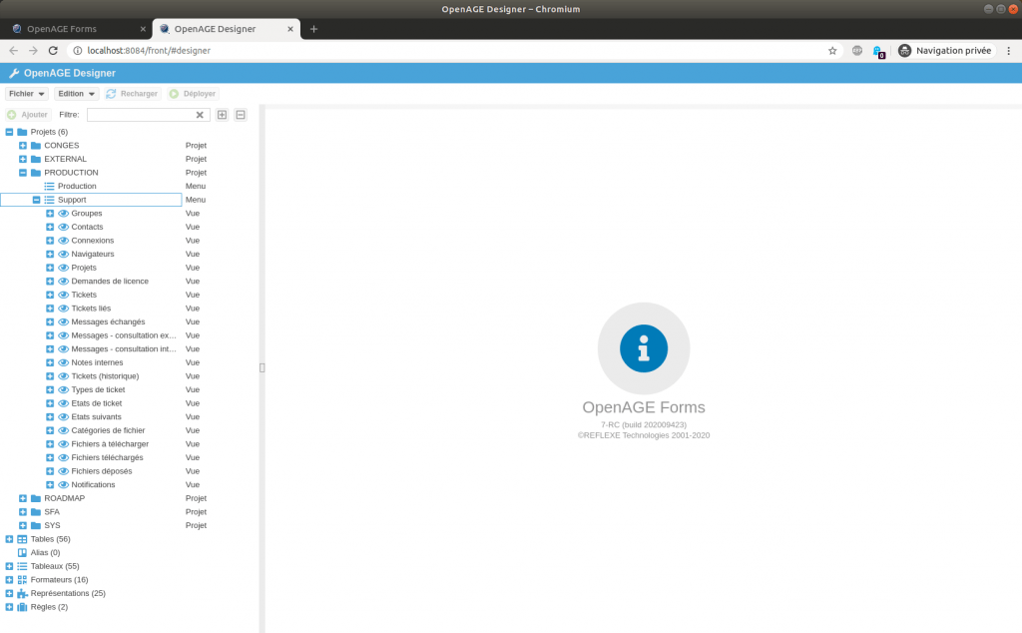Expand the CONGES project
Screen dimensions: 1022x633
23,146
